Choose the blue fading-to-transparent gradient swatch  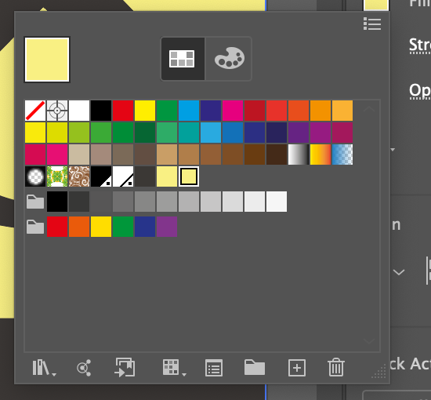(x=342, y=155)
